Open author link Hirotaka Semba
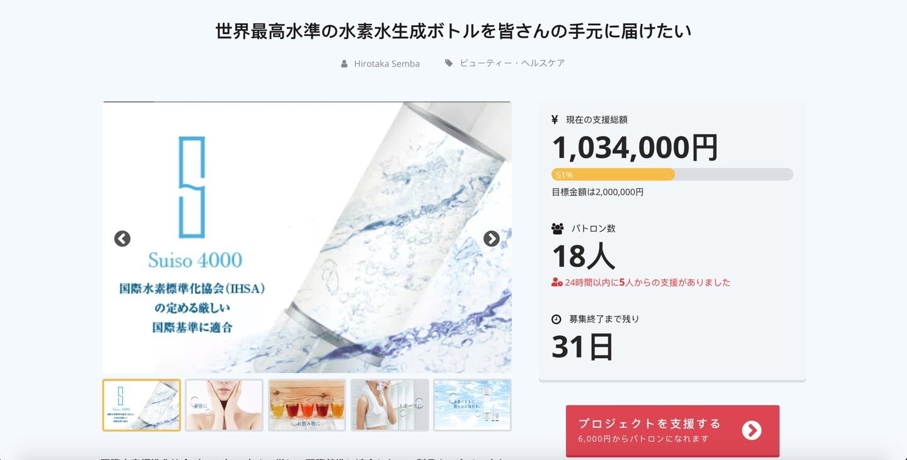Screen dimensions: 907x460 386,64
